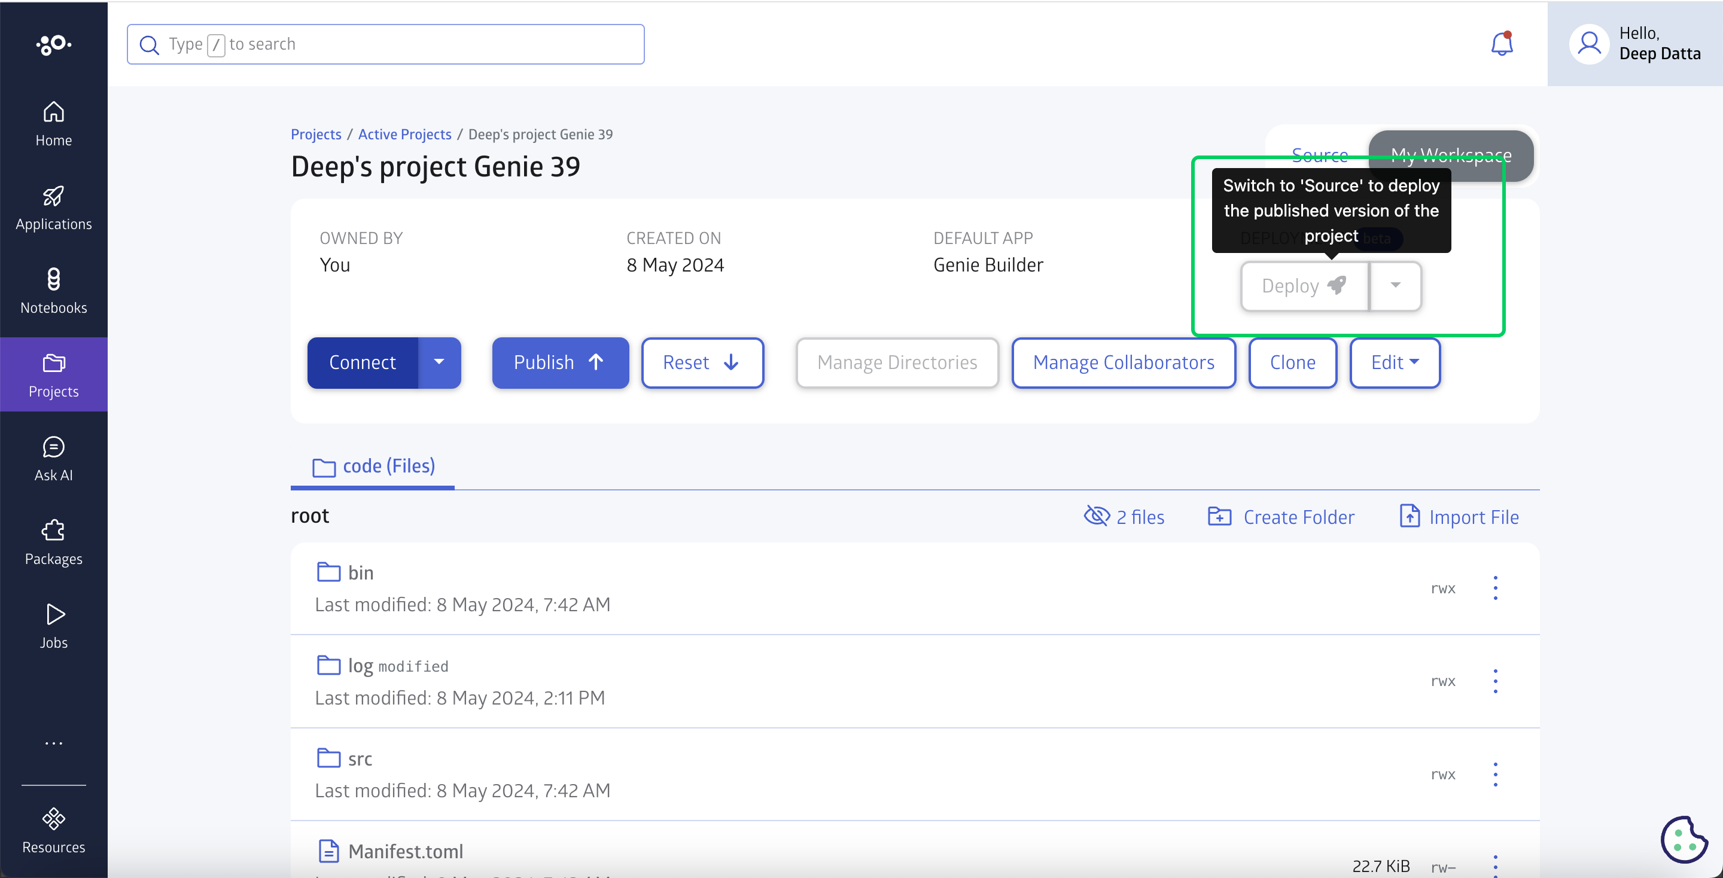Go to Notebooks in sidebar
The height and width of the screenshot is (878, 1723).
point(53,291)
